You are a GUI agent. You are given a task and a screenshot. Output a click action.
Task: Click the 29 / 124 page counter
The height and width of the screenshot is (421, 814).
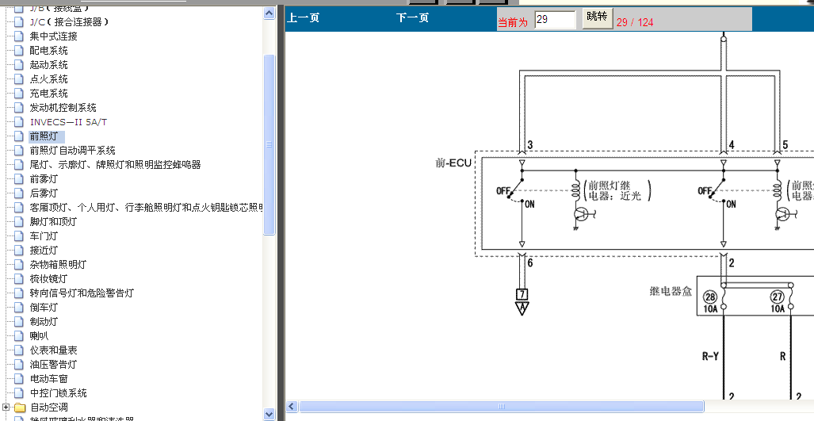point(635,22)
